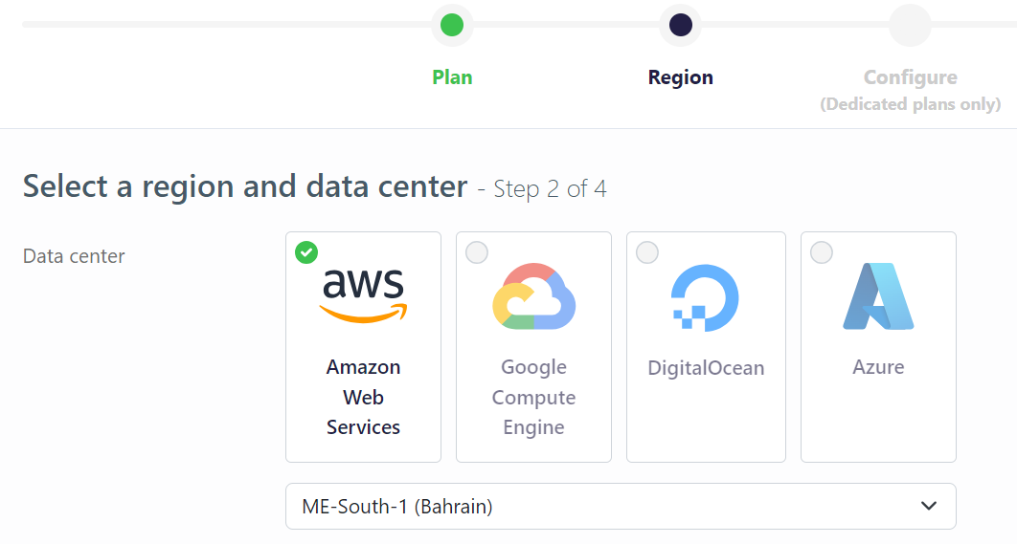The width and height of the screenshot is (1017, 544).
Task: Click the green checkmark on AWS card
Action: [x=306, y=252]
